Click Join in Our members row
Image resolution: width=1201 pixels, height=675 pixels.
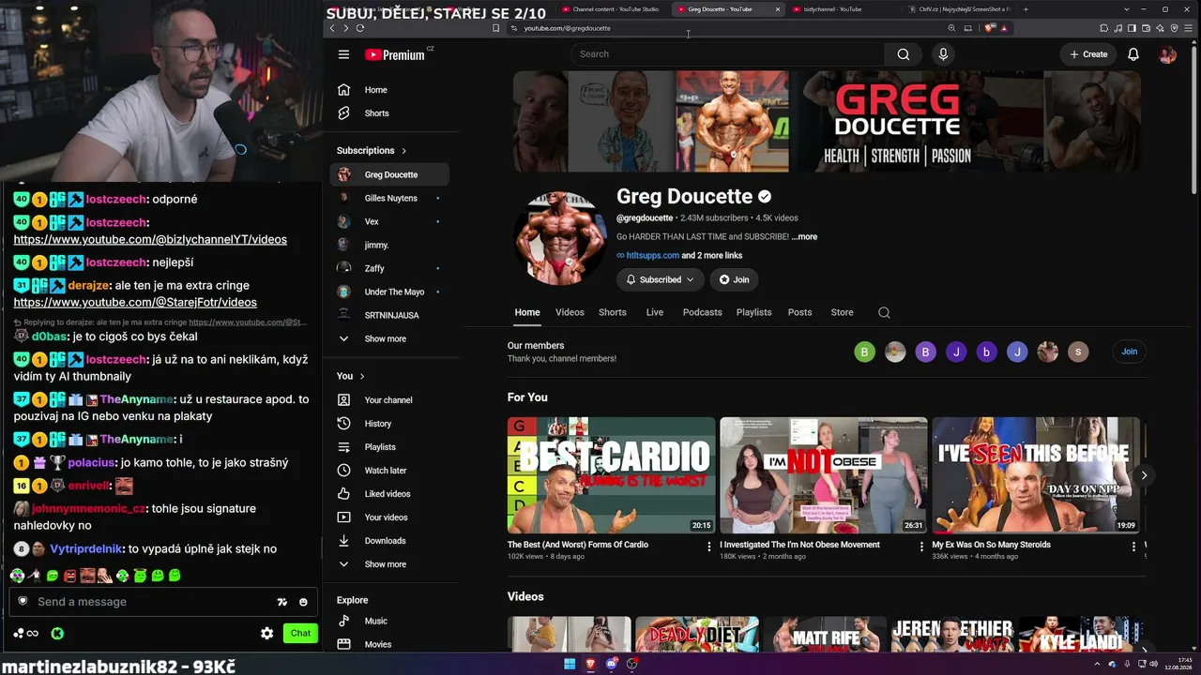[1129, 352]
